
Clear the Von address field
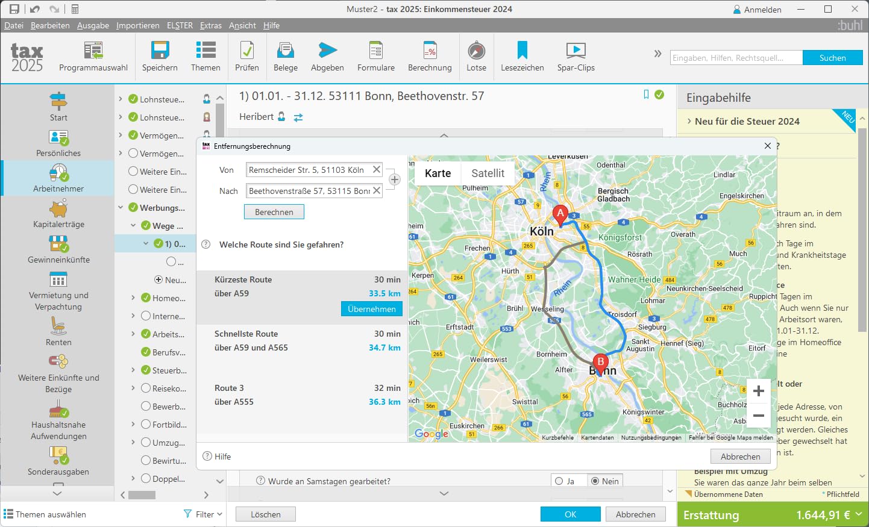(x=377, y=170)
